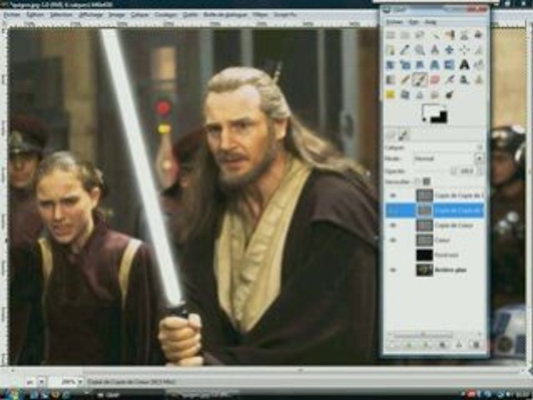Select the 'Copie de Coeur' layer name
Viewport: 533px width, 400px height.
(454, 225)
